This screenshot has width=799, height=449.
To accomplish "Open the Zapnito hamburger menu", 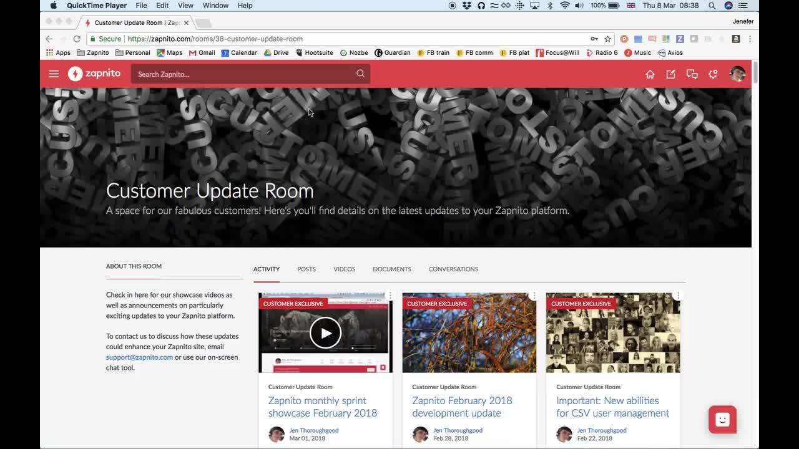I will click(54, 74).
